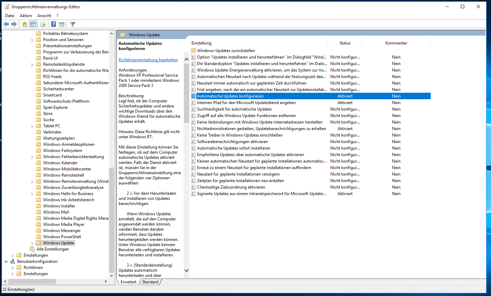Sort by the Kommentar column header

pyautogui.click(x=396, y=43)
